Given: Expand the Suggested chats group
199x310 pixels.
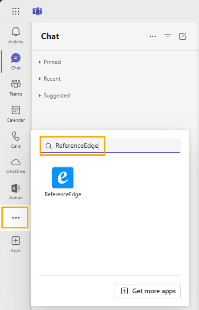Looking at the screenshot, I should click(54, 96).
